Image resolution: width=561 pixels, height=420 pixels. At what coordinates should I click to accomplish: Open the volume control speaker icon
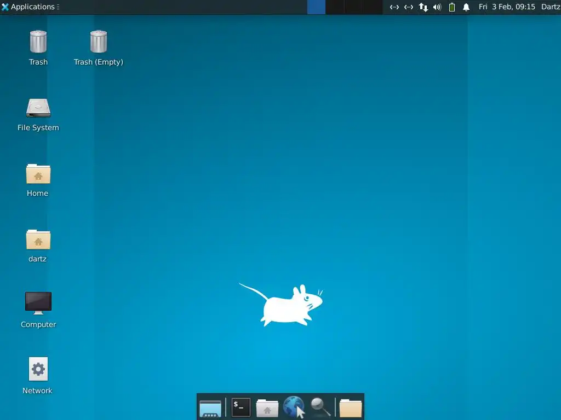coord(437,7)
